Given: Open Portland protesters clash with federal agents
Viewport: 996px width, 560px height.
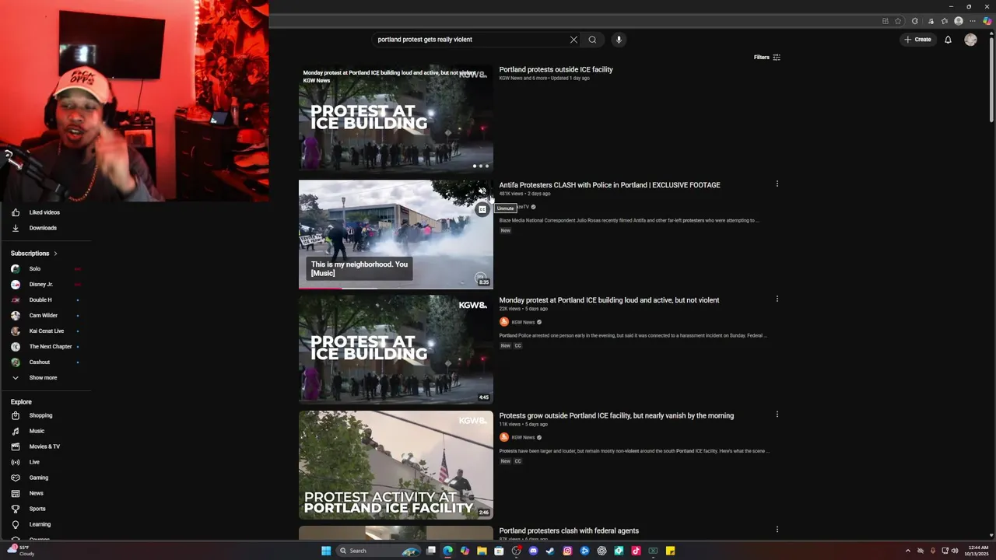Looking at the screenshot, I should pyautogui.click(x=569, y=530).
